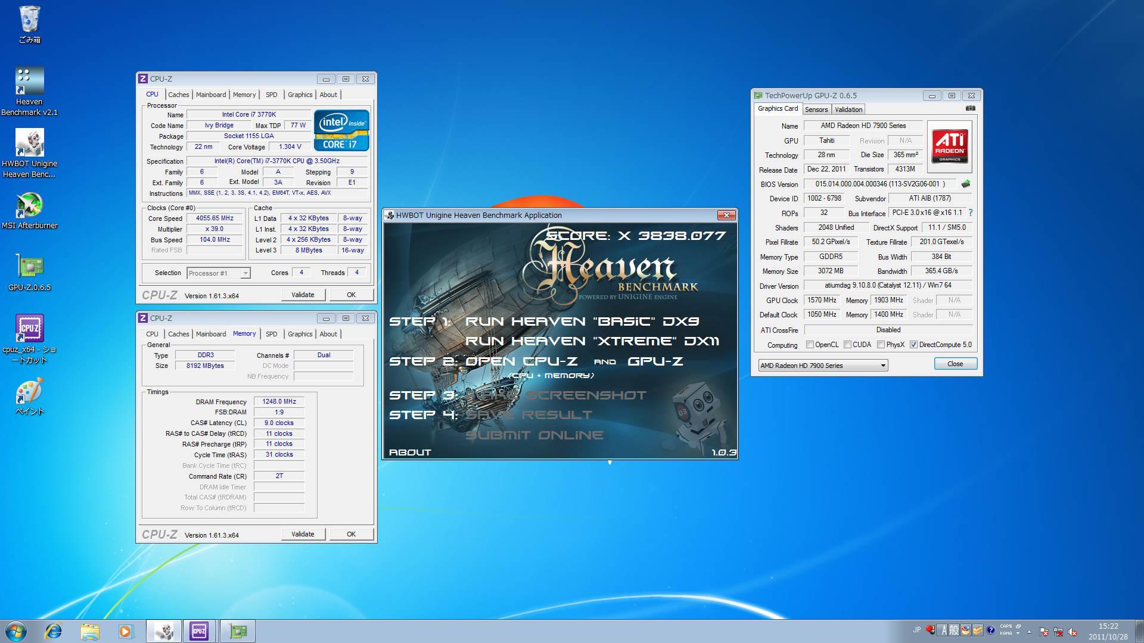Switch to Sensors tab in GPU-Z
The image size is (1144, 643).
click(816, 110)
